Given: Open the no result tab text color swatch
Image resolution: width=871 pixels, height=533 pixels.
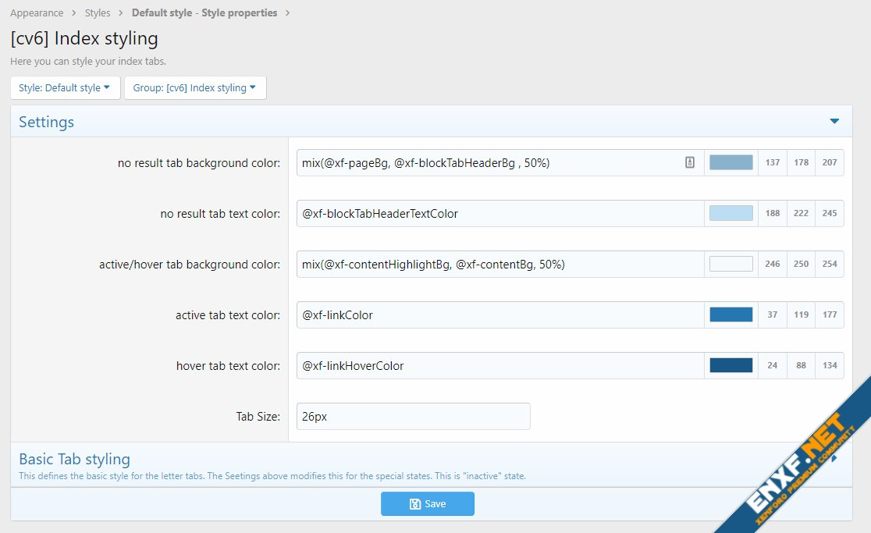Looking at the screenshot, I should (731, 213).
